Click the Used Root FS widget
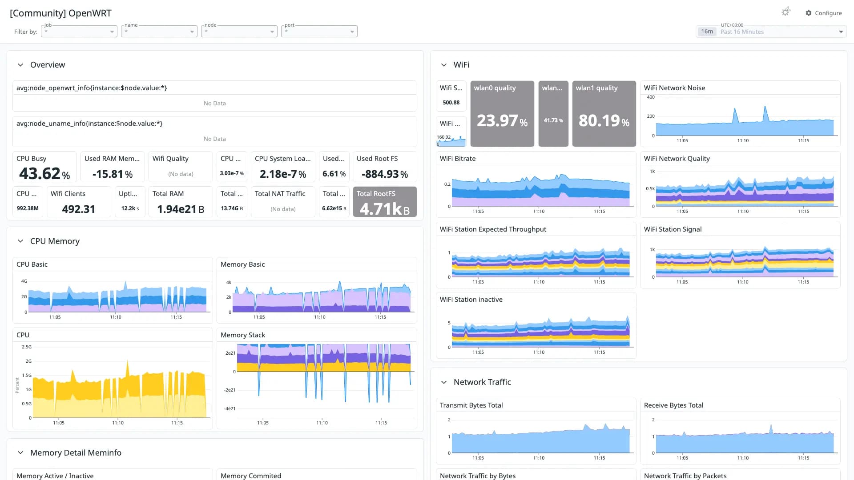Viewport: 854px width, 480px height. (385, 167)
